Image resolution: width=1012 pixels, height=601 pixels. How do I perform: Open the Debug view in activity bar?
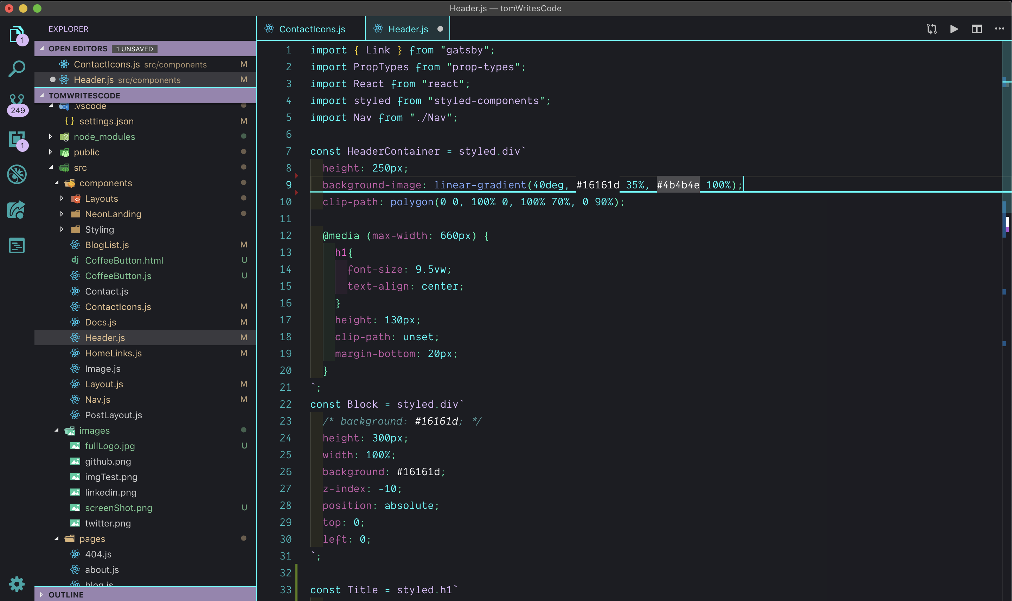[17, 175]
